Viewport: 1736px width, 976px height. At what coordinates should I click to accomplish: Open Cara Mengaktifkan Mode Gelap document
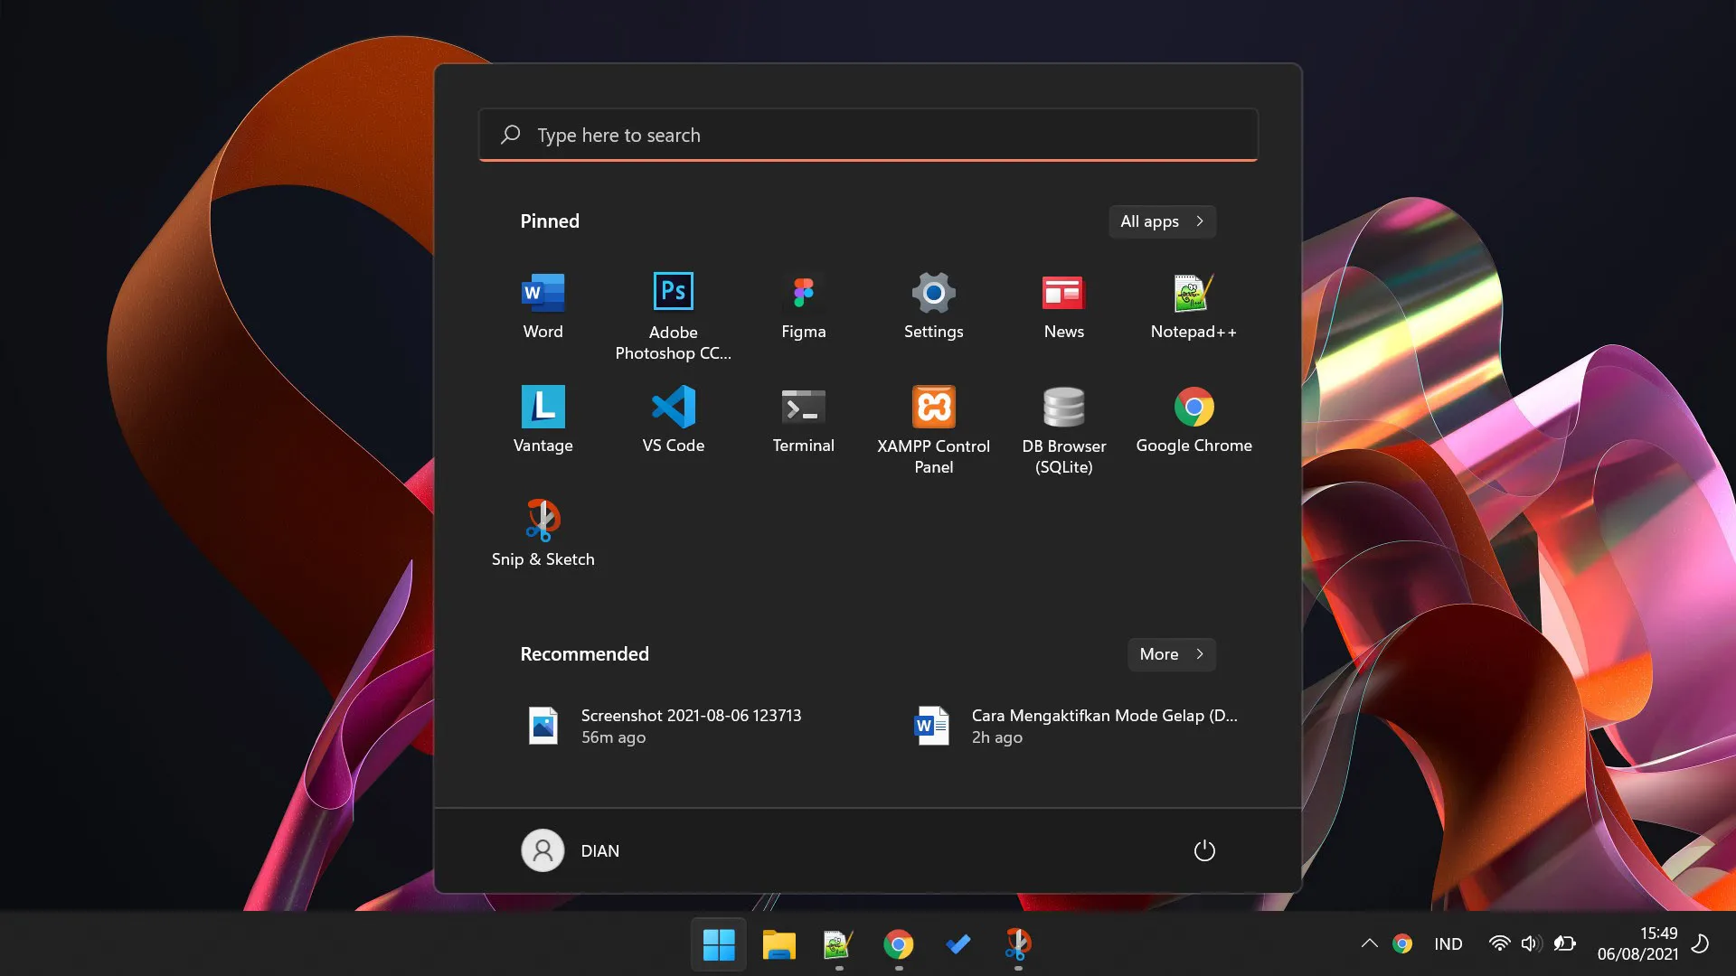coord(1076,726)
